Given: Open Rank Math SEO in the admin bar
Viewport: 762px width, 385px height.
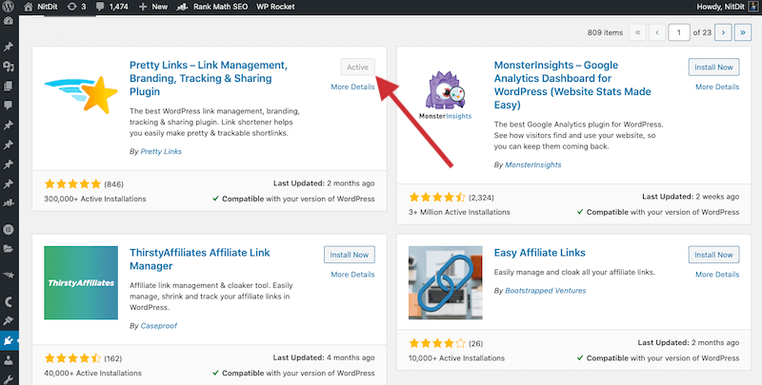Looking at the screenshot, I should click(211, 7).
